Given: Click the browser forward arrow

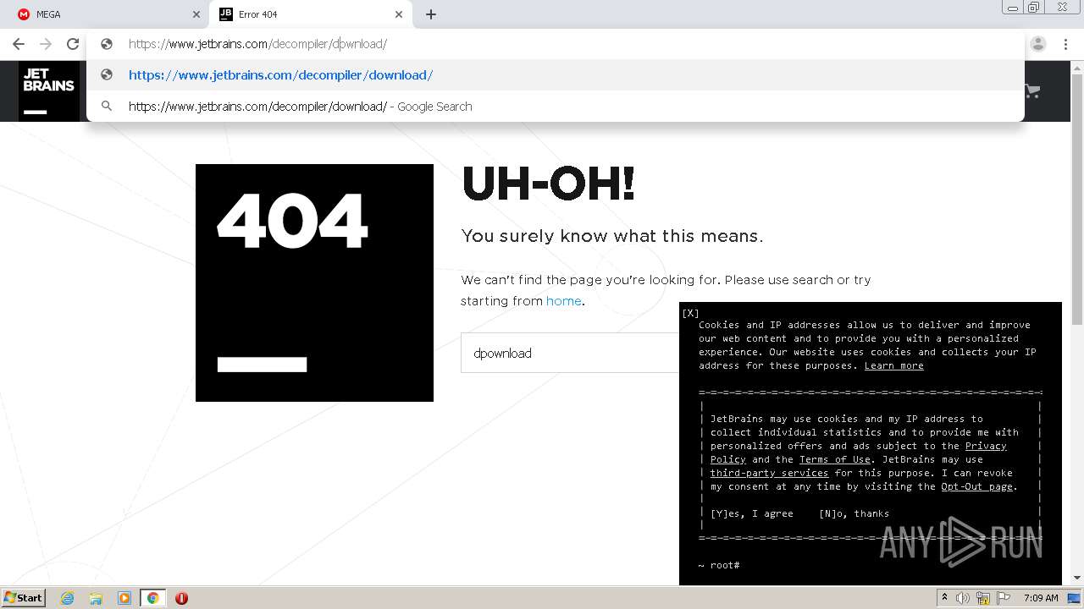Looking at the screenshot, I should (46, 44).
